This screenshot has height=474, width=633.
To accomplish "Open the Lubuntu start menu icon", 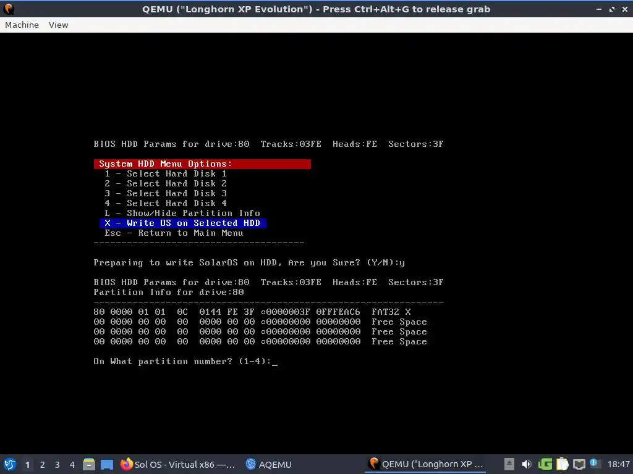I will (x=10, y=464).
